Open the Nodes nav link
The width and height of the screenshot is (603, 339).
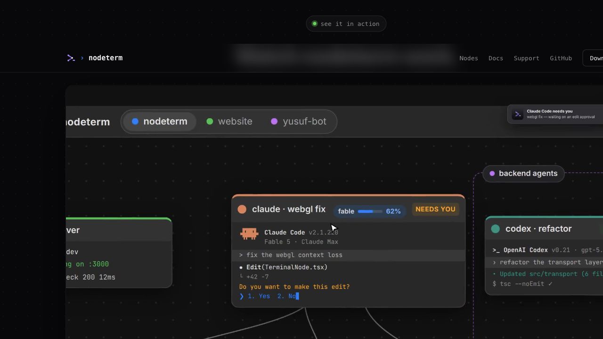coord(469,58)
